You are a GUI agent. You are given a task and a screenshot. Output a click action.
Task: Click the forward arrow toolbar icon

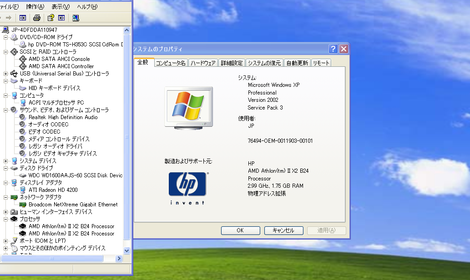[x=8, y=18]
